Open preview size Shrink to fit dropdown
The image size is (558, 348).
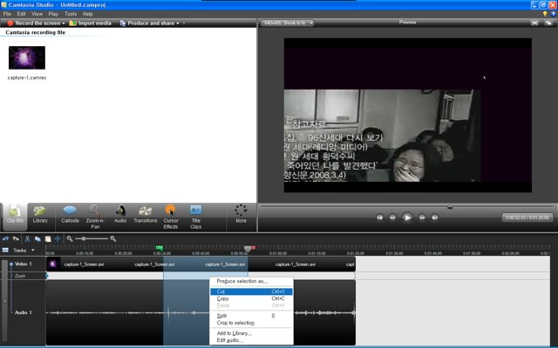(x=287, y=23)
